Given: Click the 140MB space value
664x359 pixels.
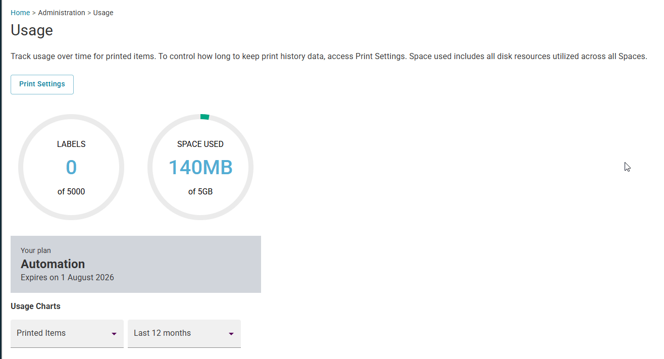Looking at the screenshot, I should tap(200, 167).
